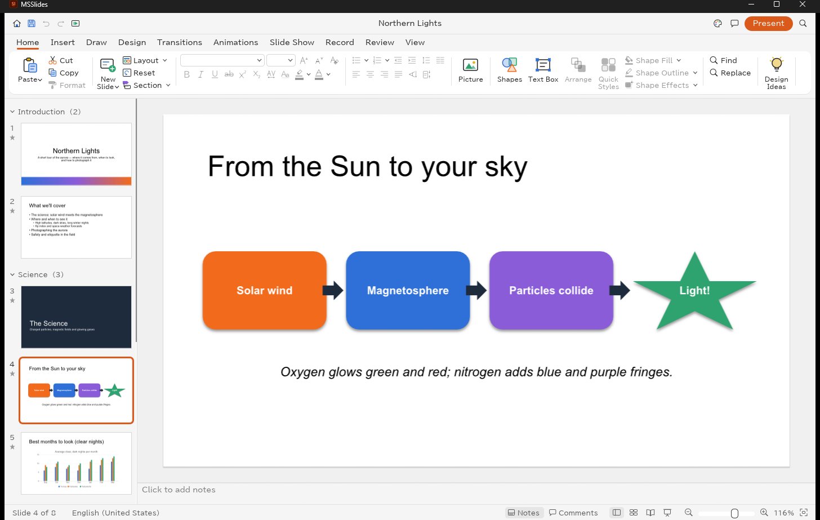820x520 pixels.
Task: Toggle Underline formatting
Action: tap(215, 74)
